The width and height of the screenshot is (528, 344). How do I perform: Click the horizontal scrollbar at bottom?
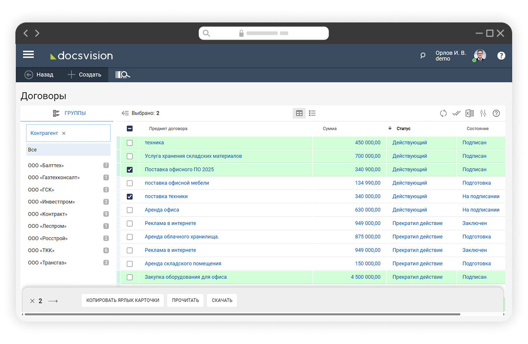(242, 315)
